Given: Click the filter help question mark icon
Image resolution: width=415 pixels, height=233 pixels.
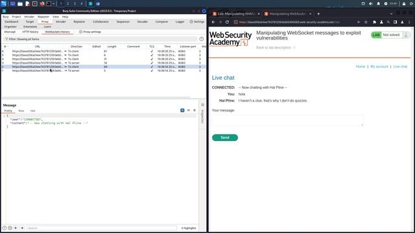Looking at the screenshot, I should pos(202,39).
